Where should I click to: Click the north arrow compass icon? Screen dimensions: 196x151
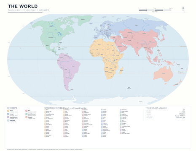point(183,8)
